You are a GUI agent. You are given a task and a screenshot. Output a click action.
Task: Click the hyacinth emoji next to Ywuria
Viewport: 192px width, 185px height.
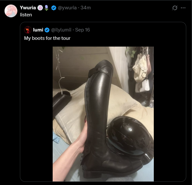[x=47, y=8]
